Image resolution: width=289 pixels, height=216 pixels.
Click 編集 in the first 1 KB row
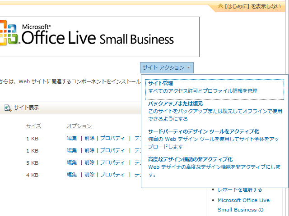pos(72,138)
